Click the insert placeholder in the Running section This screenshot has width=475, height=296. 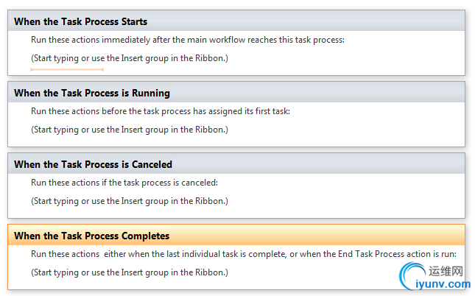point(130,130)
